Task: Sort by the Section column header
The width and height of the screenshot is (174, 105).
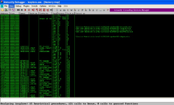Action: pos(34,13)
